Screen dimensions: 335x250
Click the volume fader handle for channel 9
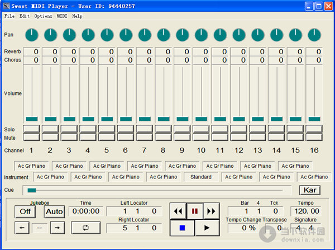pyautogui.click(x=183, y=119)
